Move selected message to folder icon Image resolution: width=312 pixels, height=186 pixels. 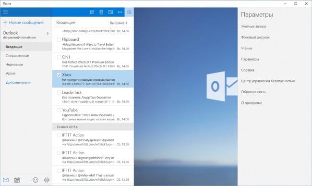[x=110, y=12]
